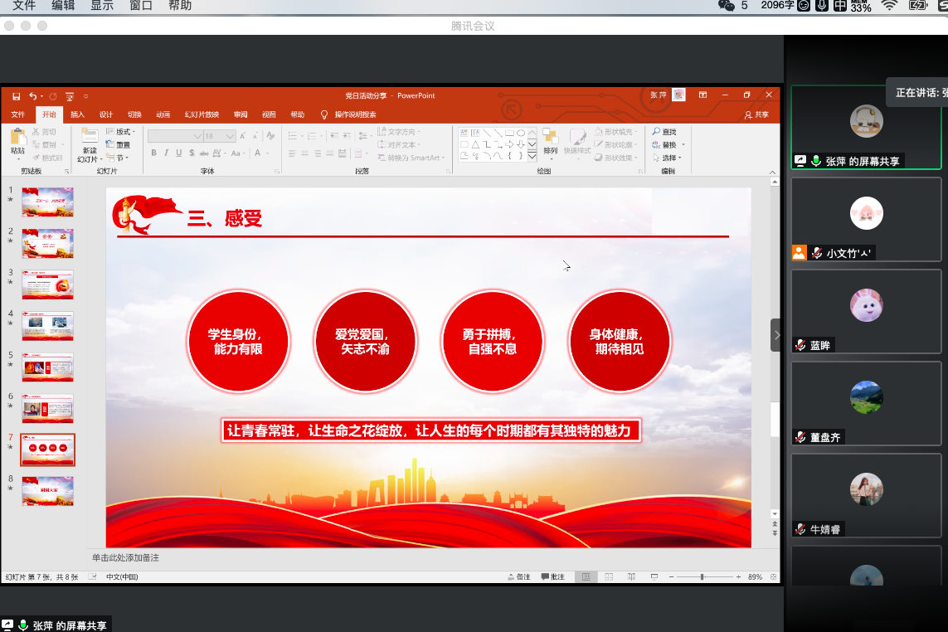948x632 pixels.
Task: Click the Paste clipboard icon
Action: click(17, 138)
